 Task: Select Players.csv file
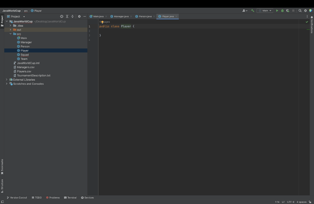[x=24, y=71]
